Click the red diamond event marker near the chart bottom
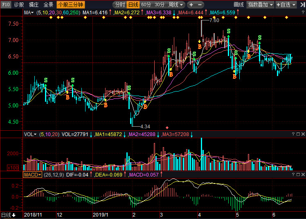This screenshot has width=306, height=219. (167, 127)
